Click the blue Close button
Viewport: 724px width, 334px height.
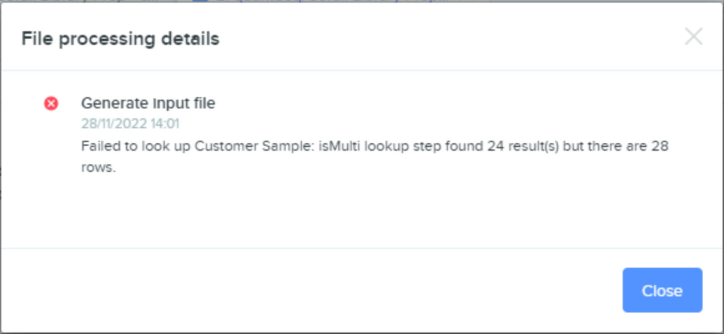[x=662, y=291]
